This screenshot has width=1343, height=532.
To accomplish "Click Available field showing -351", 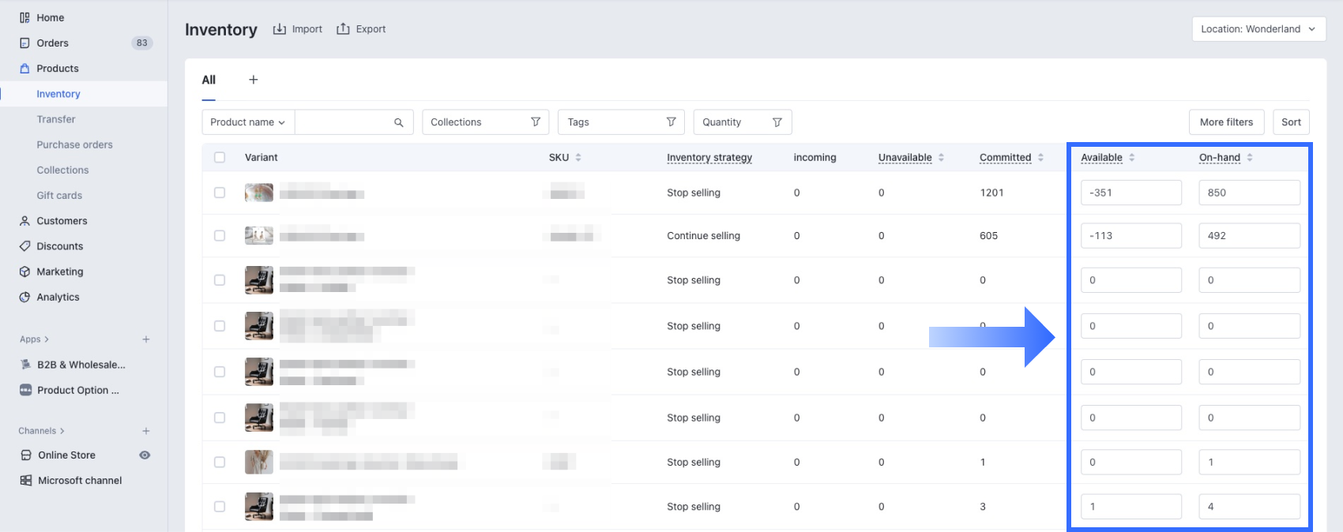I will click(1130, 193).
